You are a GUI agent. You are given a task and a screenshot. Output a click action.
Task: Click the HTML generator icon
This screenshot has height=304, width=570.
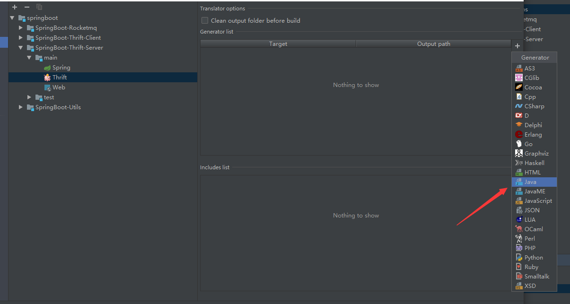519,172
